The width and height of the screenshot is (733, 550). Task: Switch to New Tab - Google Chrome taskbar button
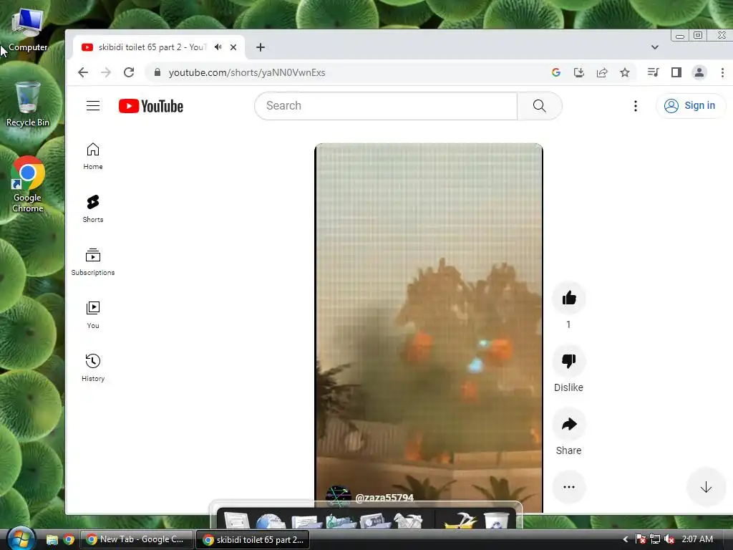click(137, 540)
